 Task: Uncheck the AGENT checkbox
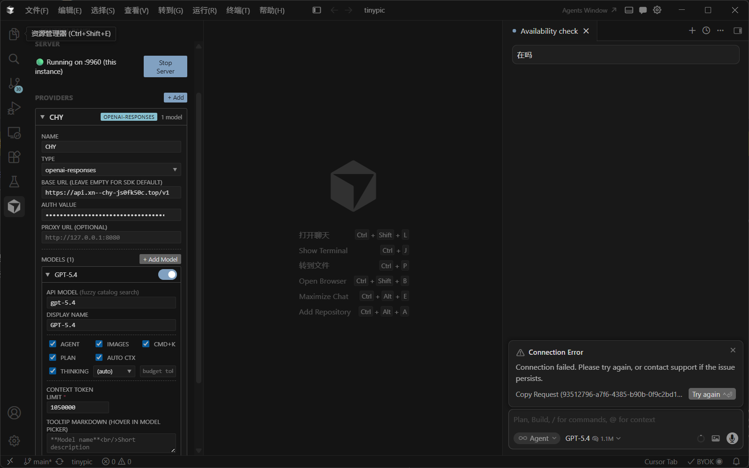(53, 344)
